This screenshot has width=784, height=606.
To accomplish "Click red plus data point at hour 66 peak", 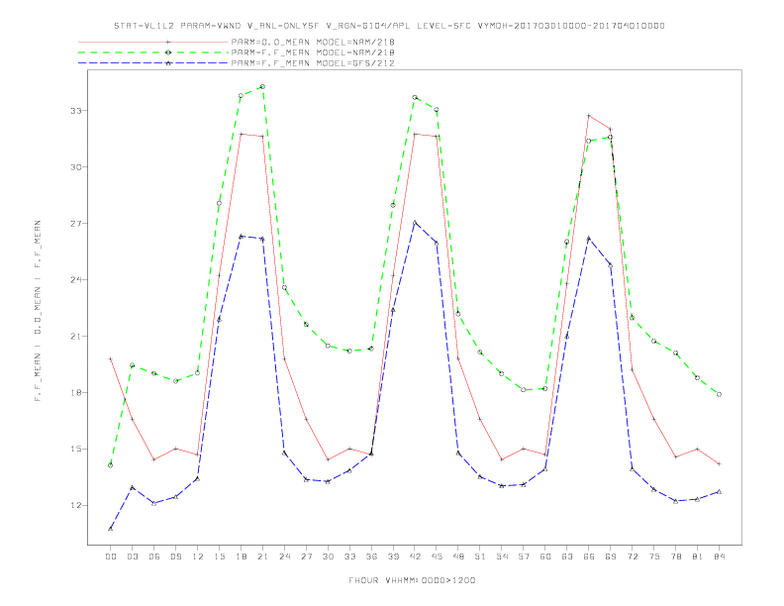I will coord(589,116).
